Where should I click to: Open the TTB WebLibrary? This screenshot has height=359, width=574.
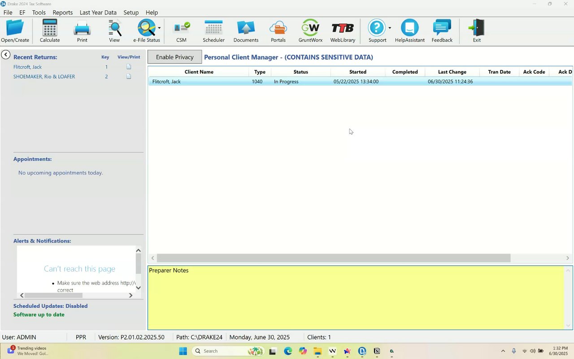343,31
